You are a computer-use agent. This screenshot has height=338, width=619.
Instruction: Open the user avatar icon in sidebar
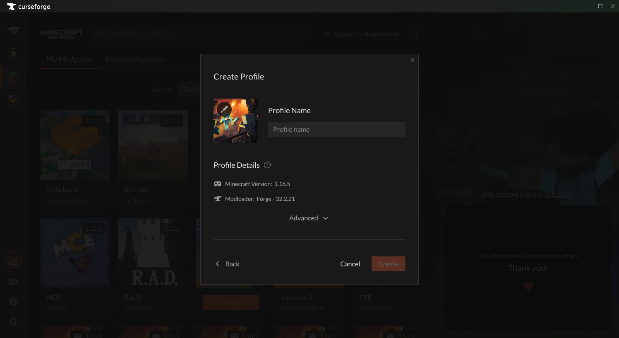[x=13, y=261]
